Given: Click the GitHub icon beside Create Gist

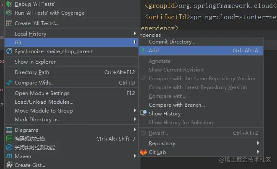Looking at the screenshot, I should point(9,165).
